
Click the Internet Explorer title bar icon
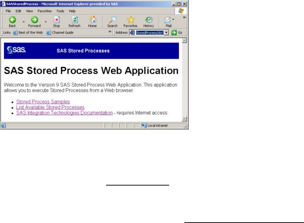pyautogui.click(x=3, y=4)
